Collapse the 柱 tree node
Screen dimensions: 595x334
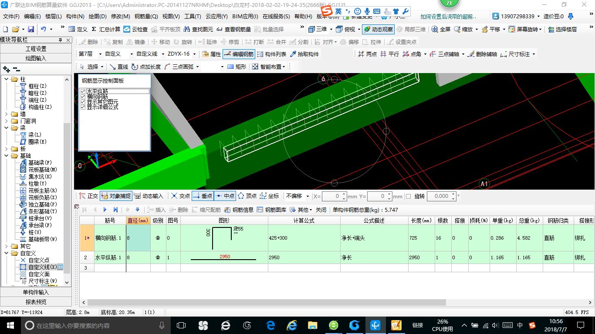click(6, 79)
